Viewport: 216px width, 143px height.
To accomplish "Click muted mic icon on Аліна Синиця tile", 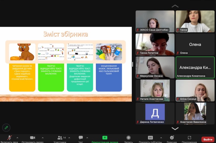I will [178, 99].
